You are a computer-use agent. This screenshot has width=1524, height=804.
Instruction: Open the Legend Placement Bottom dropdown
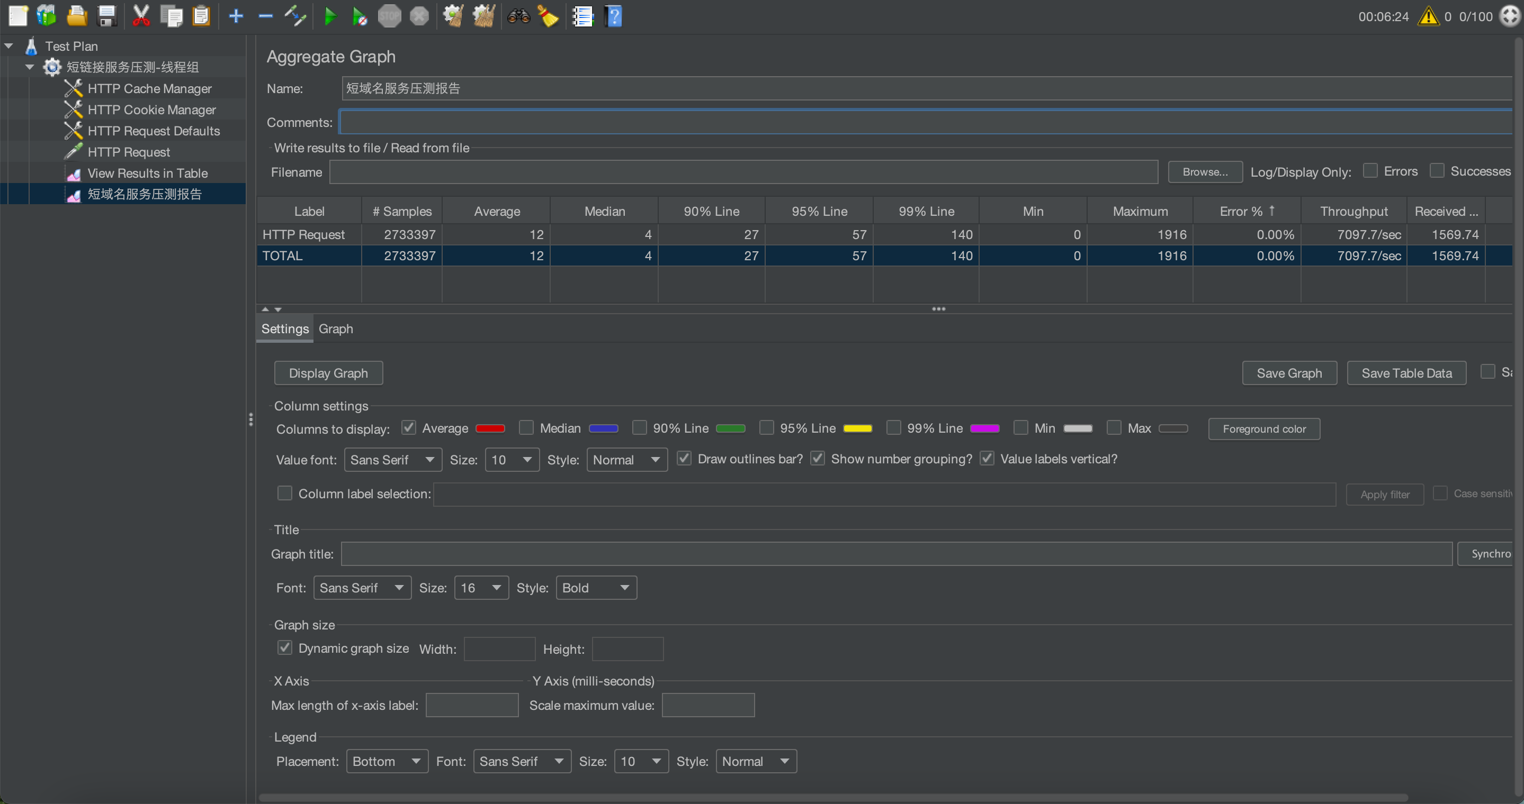pos(387,761)
